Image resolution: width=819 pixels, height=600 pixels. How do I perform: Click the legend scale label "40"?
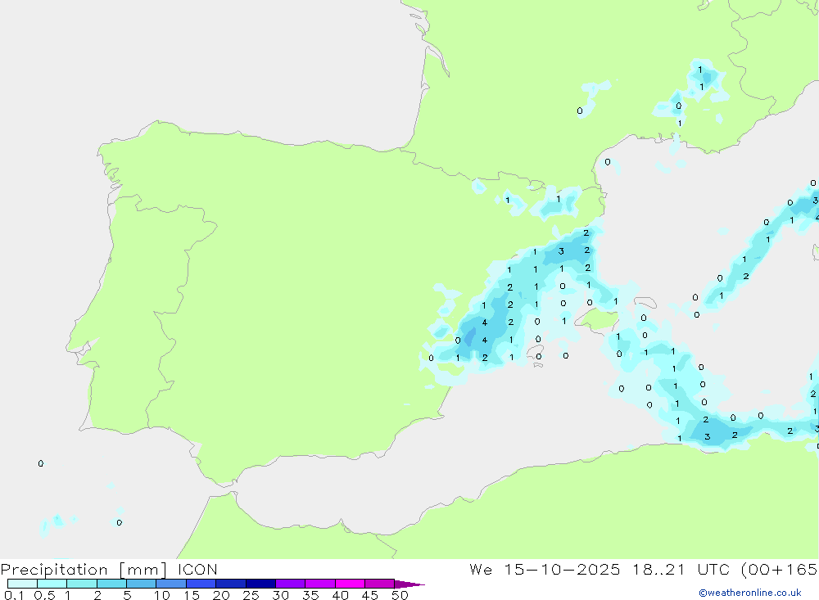click(x=341, y=595)
